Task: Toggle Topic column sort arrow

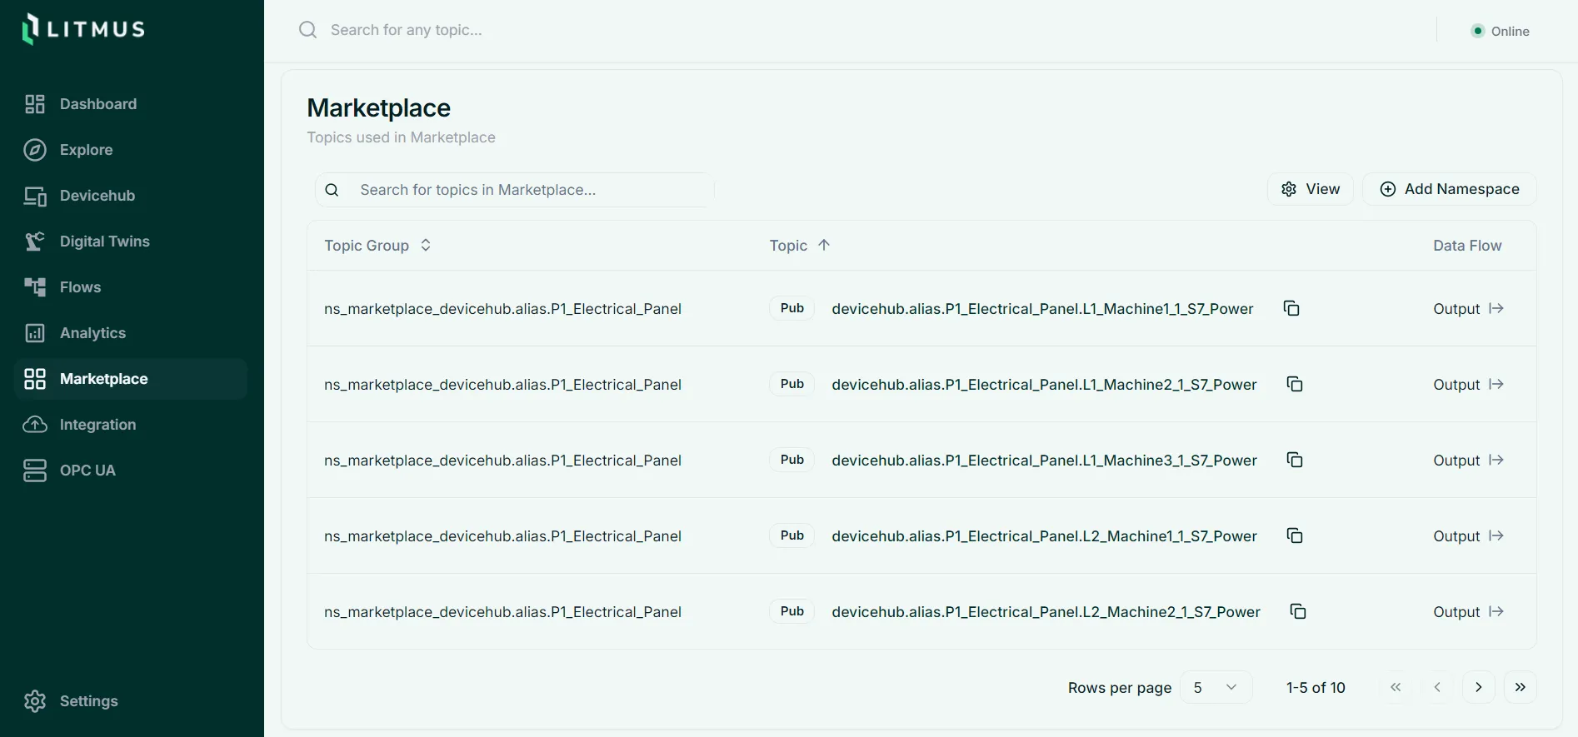Action: [824, 245]
